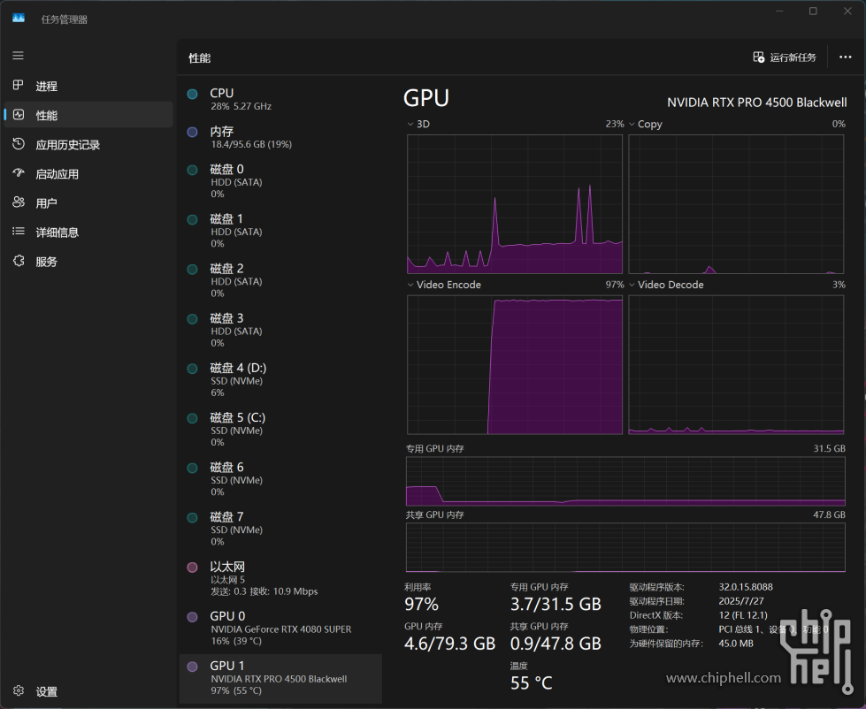Click the 3D usage graph

click(x=515, y=204)
